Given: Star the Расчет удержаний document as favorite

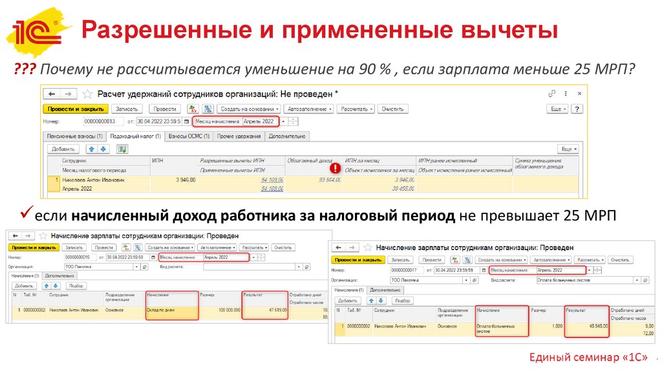Looking at the screenshot, I should click(x=87, y=94).
